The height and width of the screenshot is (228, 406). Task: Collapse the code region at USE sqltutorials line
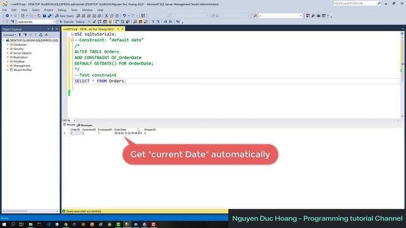pyautogui.click(x=72, y=34)
